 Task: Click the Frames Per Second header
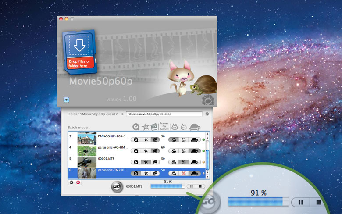tap(164, 126)
